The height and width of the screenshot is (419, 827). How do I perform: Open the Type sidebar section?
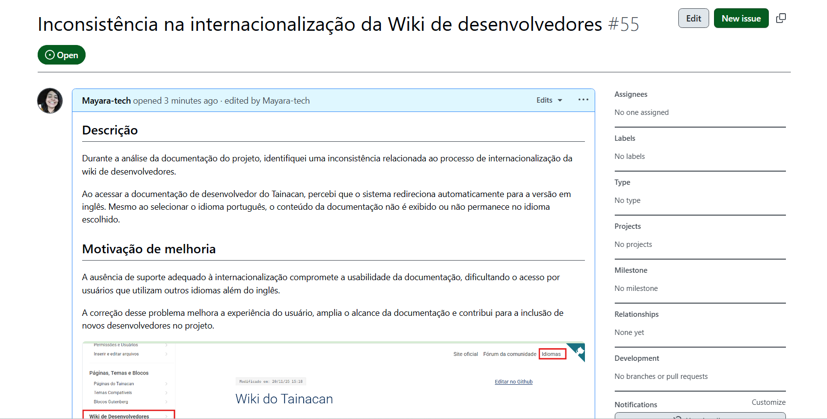(x=622, y=182)
